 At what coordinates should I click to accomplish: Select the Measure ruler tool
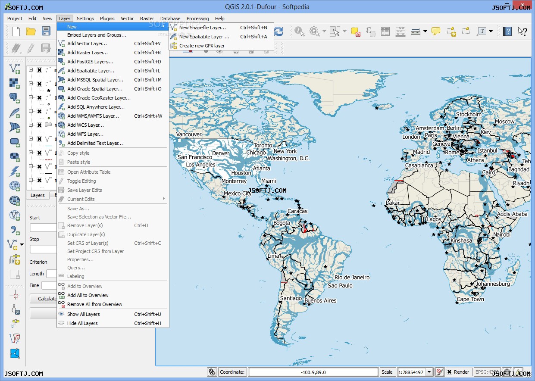pos(416,31)
